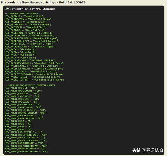Click the KEY_PADRTRIGGER R-Trigger line
Viewport: 167px width, 156px height.
30,47
